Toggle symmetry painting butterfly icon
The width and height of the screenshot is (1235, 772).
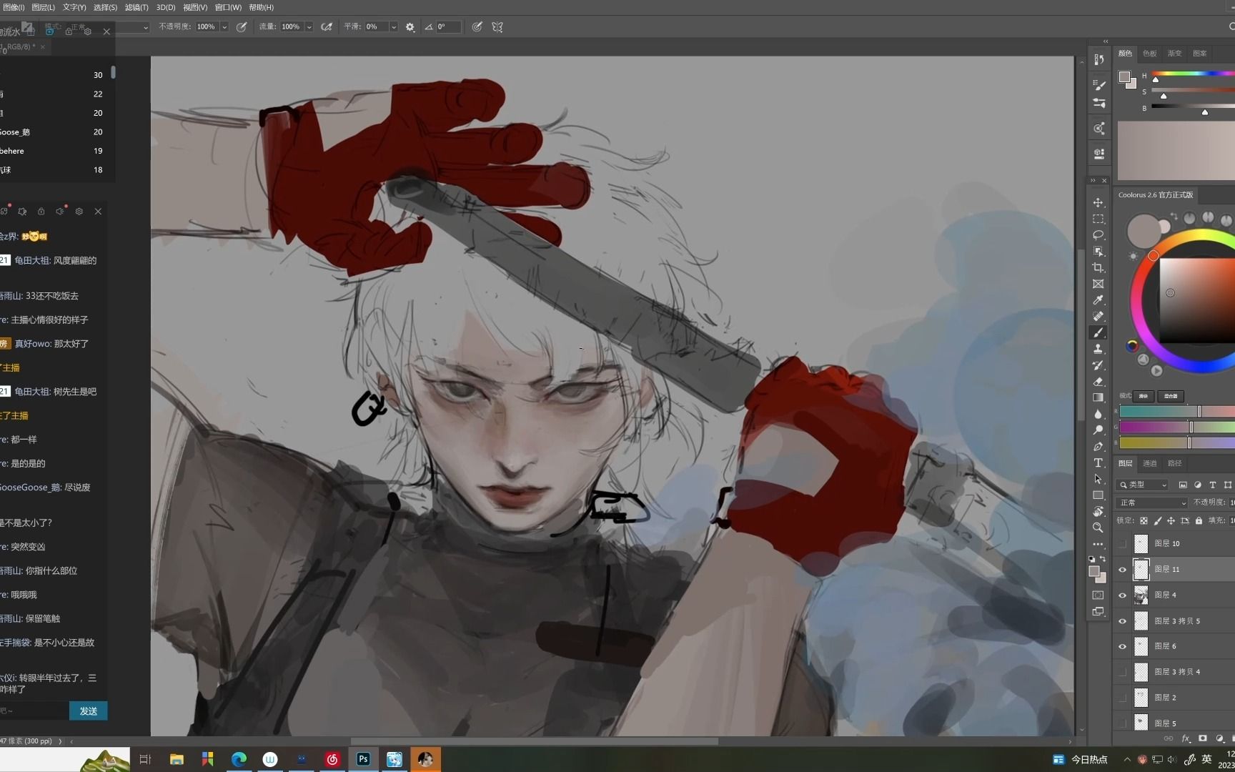click(497, 27)
